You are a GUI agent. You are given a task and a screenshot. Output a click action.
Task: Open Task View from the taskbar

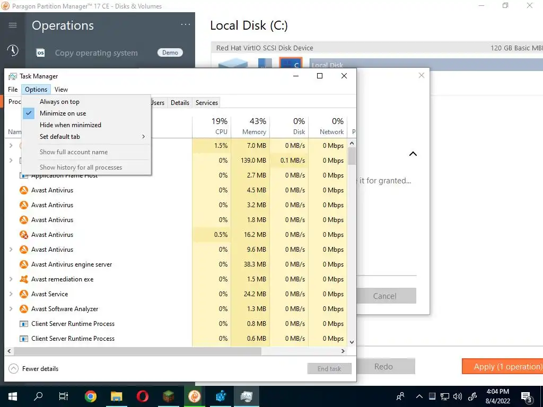coord(64,396)
